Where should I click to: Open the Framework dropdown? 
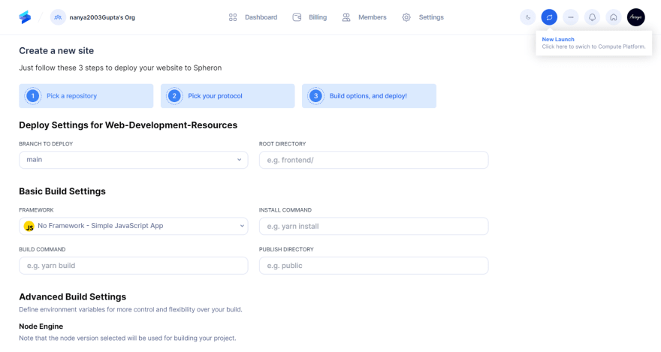pyautogui.click(x=134, y=226)
